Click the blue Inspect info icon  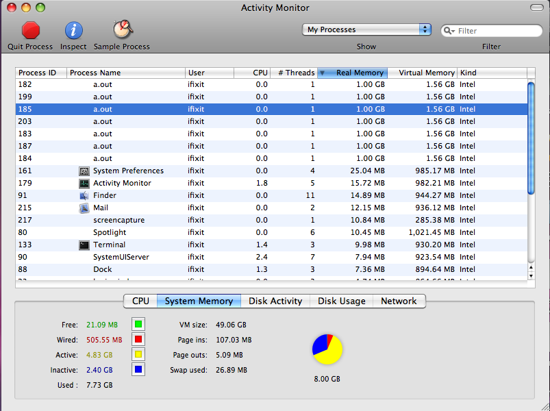(x=73, y=30)
